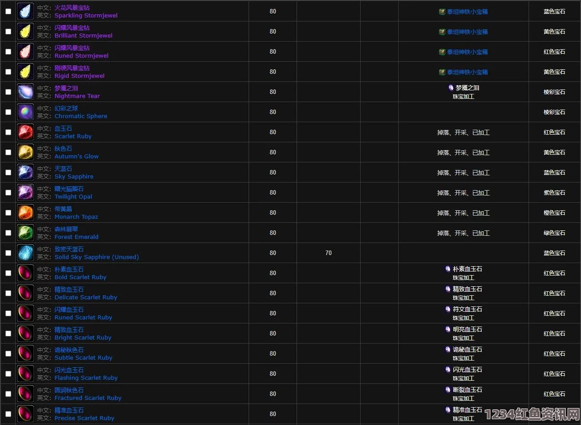Click the 橙色宝石 cell in Monarch Topaz row
Viewport: 581px width, 425px height.
[x=555, y=212]
